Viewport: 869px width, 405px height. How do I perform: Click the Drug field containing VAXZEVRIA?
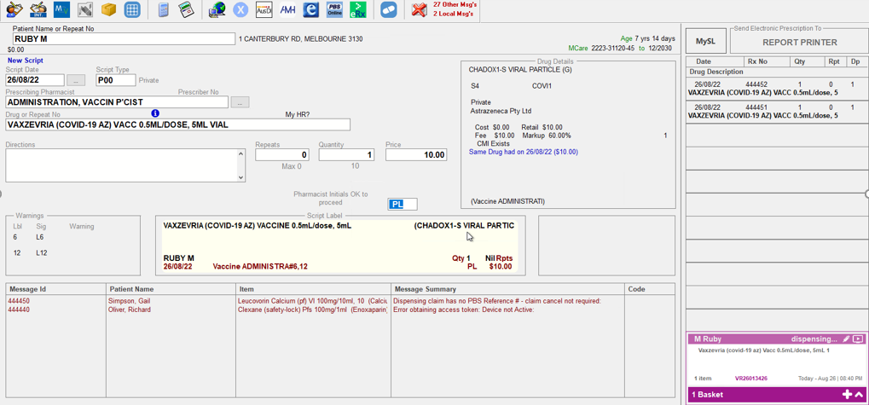[178, 124]
